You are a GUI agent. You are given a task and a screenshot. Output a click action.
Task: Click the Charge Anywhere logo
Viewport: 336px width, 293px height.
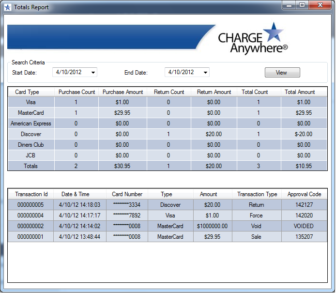(253, 38)
